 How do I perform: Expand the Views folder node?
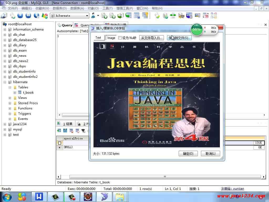(x=10, y=98)
